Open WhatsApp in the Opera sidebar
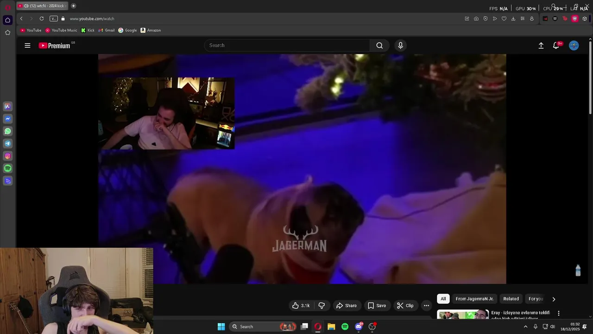593x334 pixels. (x=7, y=131)
